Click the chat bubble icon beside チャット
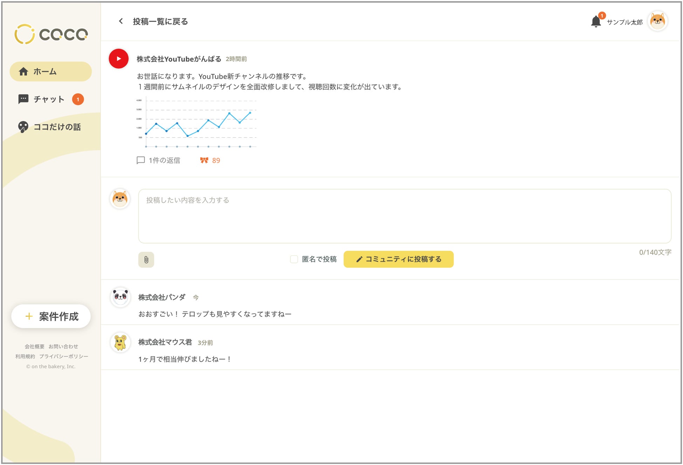The height and width of the screenshot is (465, 683). tap(23, 99)
